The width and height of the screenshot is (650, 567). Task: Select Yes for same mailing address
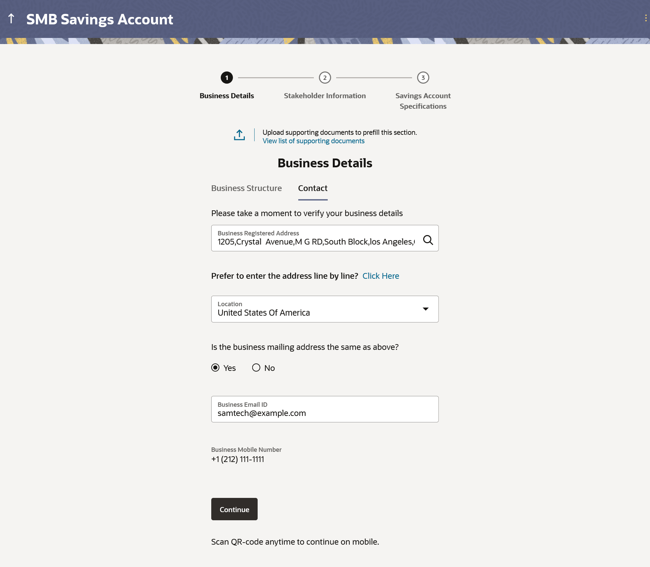(215, 367)
